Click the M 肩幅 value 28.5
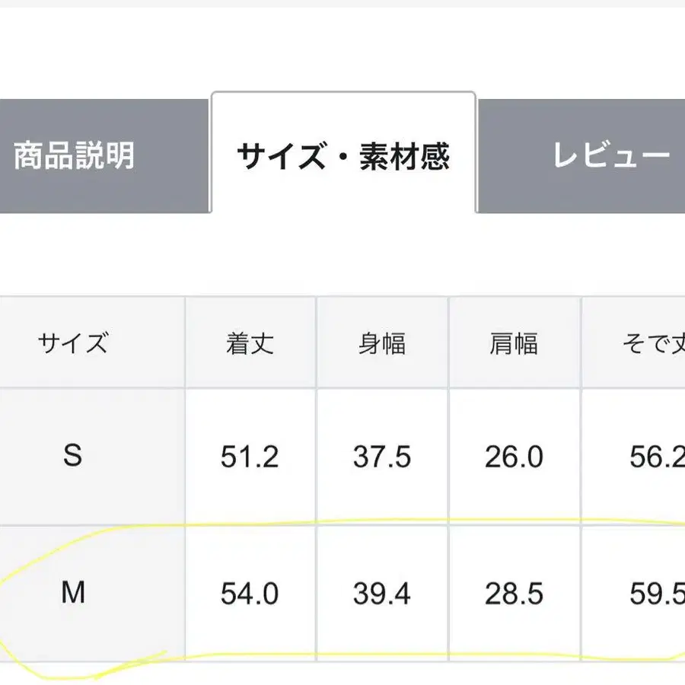The width and height of the screenshot is (685, 685). click(514, 593)
